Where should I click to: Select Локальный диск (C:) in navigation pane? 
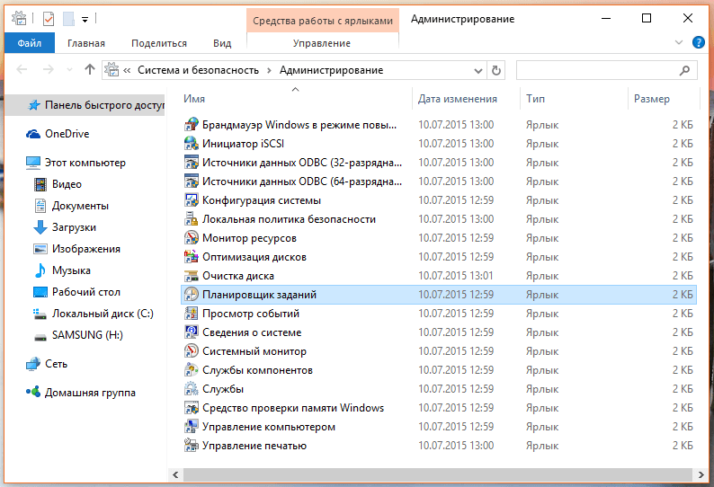point(103,314)
